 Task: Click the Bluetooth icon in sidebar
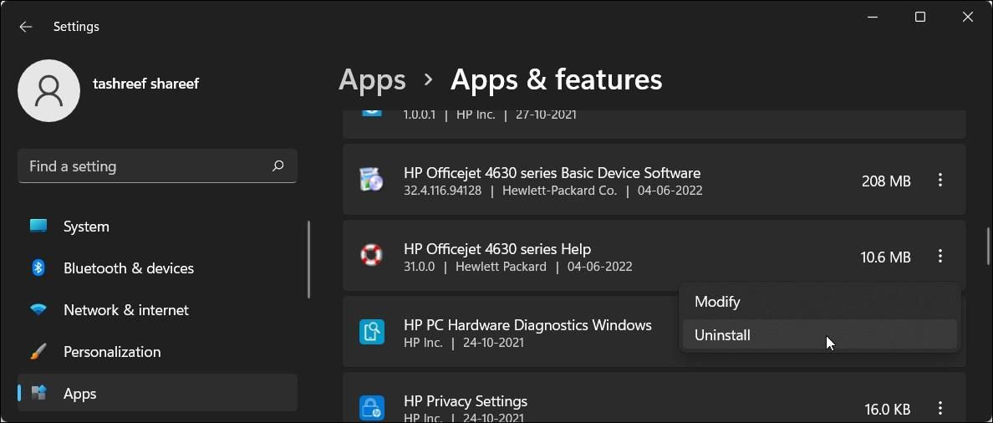[38, 268]
